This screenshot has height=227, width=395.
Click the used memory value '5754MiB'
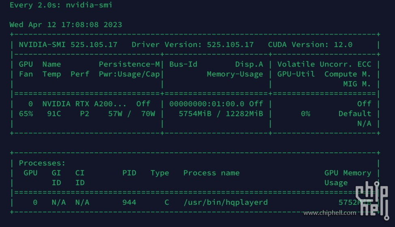[x=195, y=113]
